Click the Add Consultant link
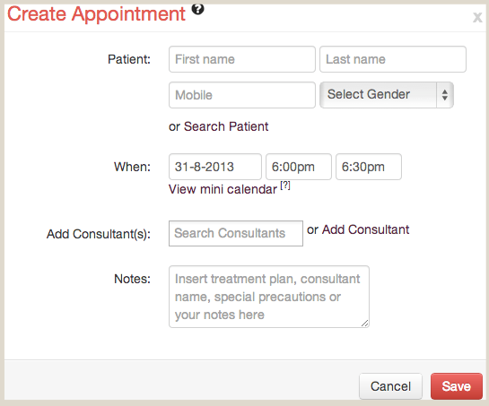This screenshot has height=406, width=489. [x=365, y=229]
